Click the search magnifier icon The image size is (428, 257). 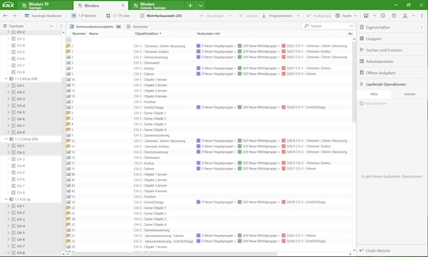coord(307,26)
